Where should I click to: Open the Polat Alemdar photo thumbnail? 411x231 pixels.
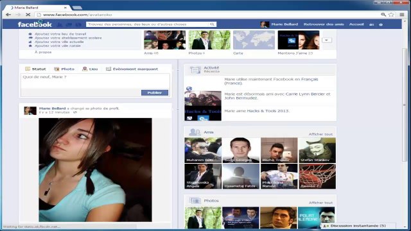tap(317, 218)
